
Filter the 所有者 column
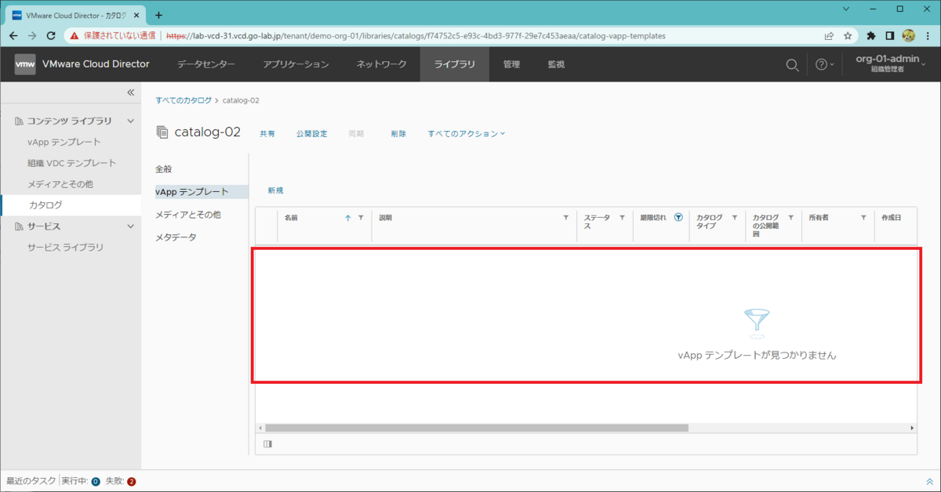point(863,218)
